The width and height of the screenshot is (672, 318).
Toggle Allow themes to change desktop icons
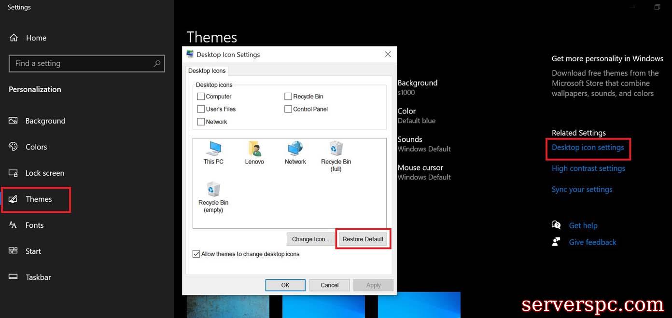(x=196, y=254)
